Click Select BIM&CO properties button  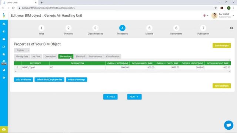pos(49,79)
